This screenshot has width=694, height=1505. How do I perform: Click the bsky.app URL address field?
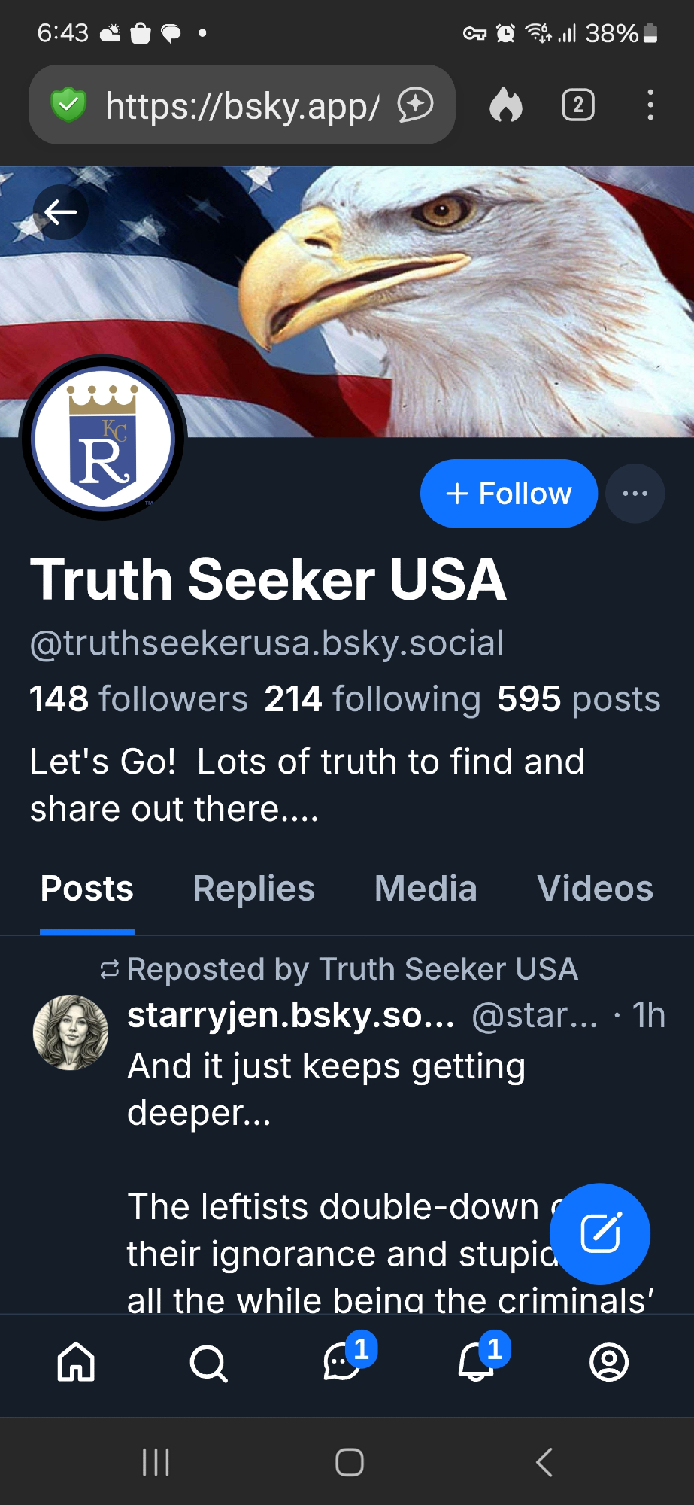pyautogui.click(x=242, y=106)
